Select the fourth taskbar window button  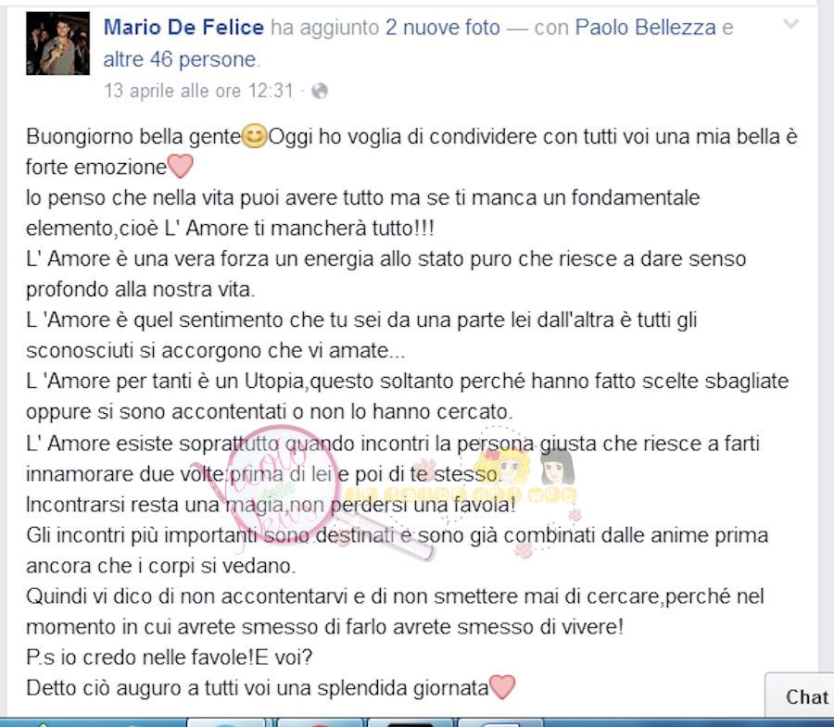click(500, 722)
